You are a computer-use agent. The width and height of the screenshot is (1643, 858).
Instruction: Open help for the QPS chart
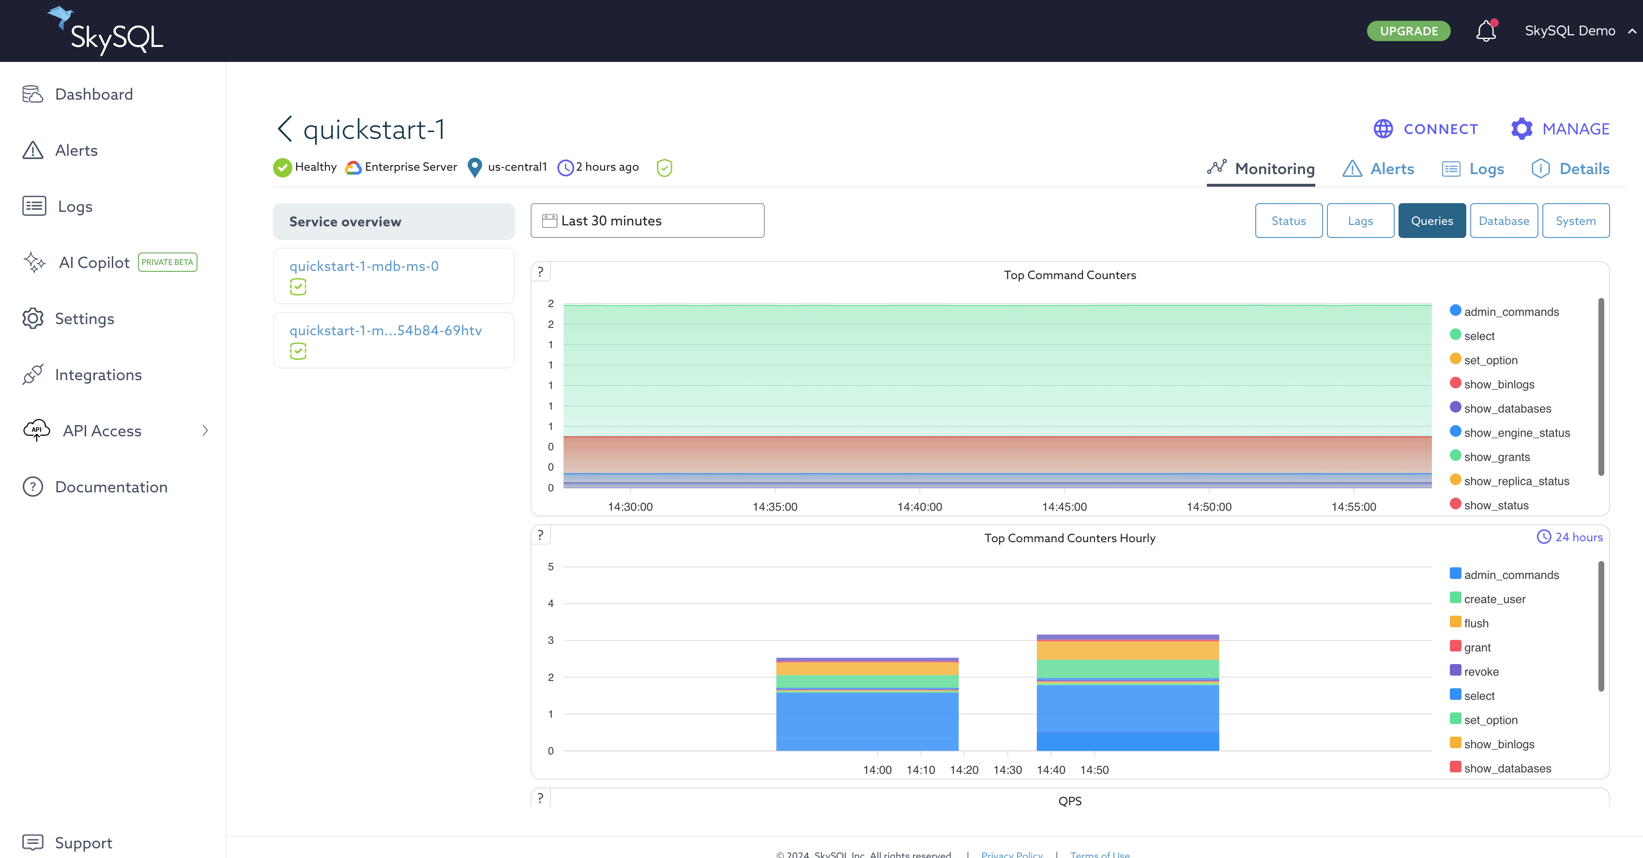pyautogui.click(x=540, y=798)
